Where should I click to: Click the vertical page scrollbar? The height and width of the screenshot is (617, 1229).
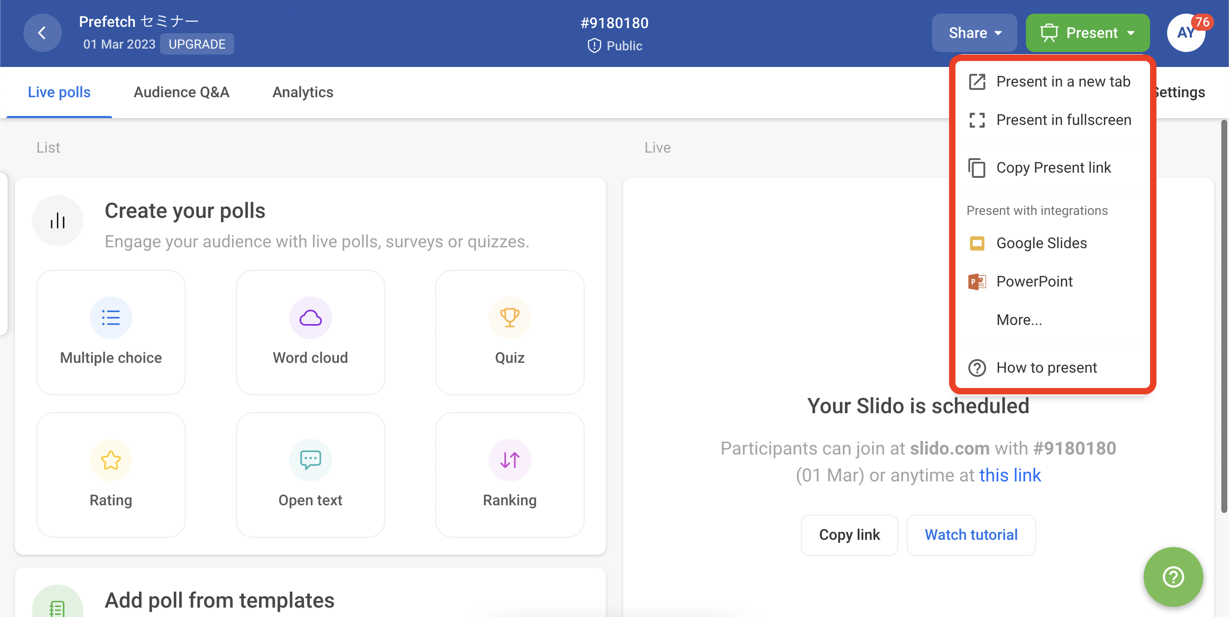[1223, 315]
